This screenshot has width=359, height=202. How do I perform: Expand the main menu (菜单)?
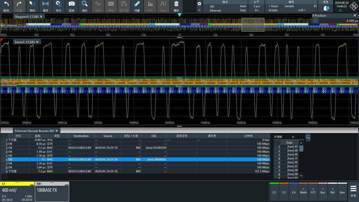353,191
